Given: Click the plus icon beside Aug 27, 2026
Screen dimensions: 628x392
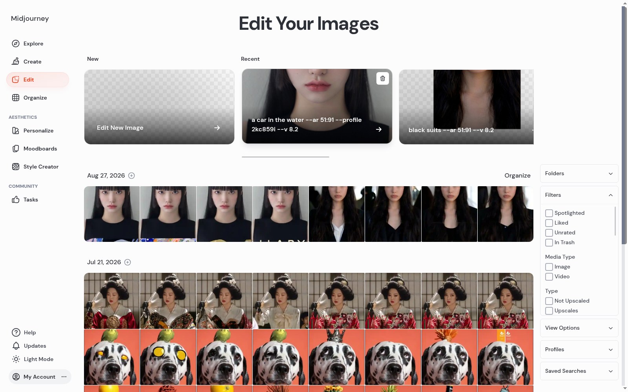Looking at the screenshot, I should point(131,176).
